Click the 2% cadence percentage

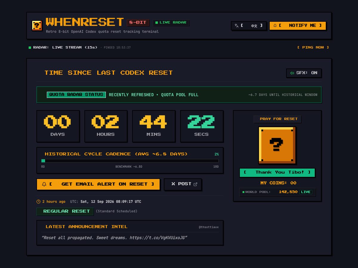coord(217,154)
